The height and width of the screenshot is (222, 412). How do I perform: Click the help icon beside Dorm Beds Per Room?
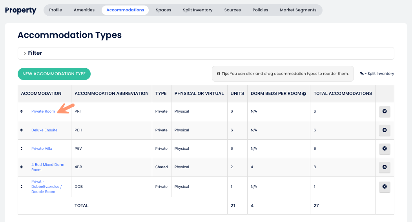pos(304,94)
